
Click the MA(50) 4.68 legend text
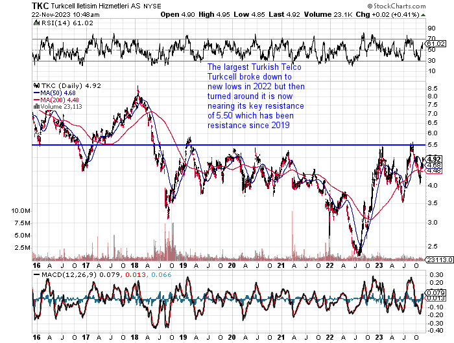pyautogui.click(x=58, y=93)
